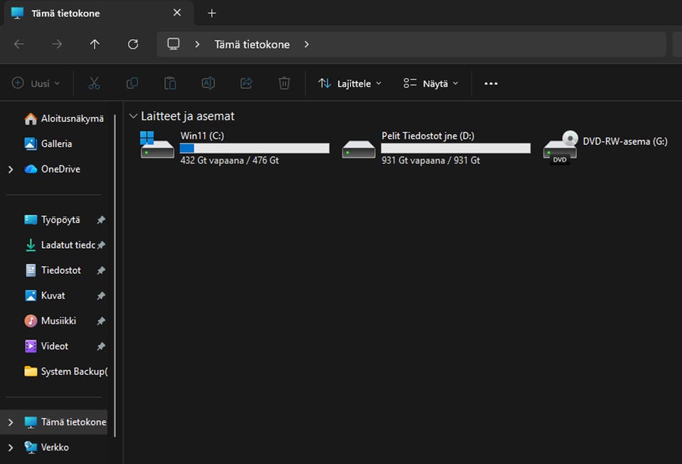Unpin Videot from quick access
This screenshot has width=682, height=464.
(101, 346)
